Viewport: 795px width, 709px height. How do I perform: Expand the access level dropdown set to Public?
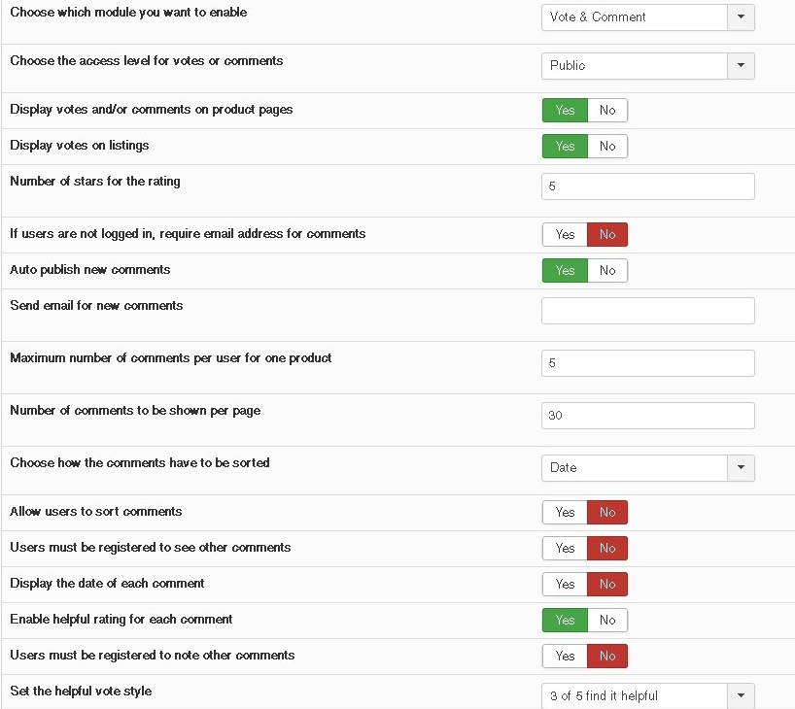[x=647, y=65]
